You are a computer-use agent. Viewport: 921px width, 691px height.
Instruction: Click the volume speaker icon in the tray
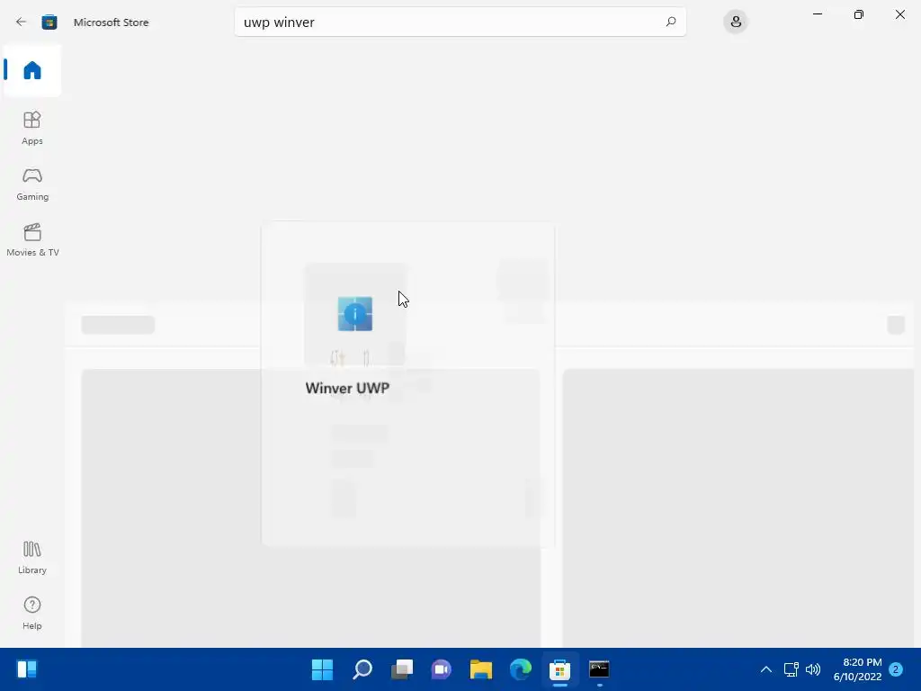click(813, 669)
